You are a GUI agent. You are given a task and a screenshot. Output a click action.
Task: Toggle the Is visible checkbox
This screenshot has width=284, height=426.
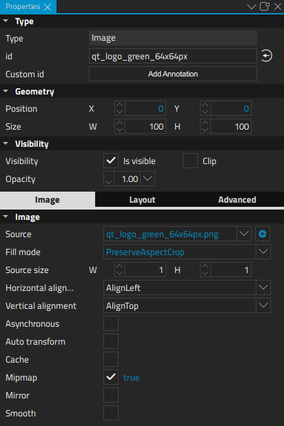click(x=111, y=161)
